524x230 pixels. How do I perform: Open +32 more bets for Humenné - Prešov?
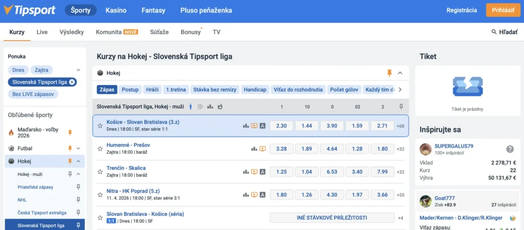400,149
